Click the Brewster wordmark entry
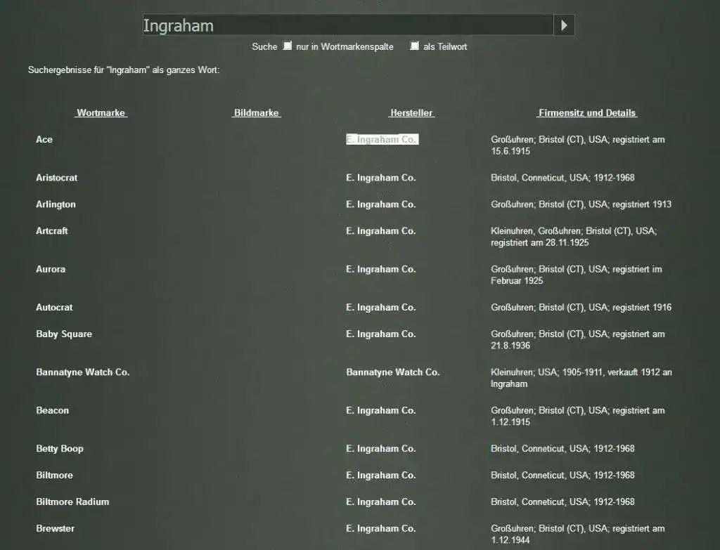Image resolution: width=720 pixels, height=550 pixels. 55,528
